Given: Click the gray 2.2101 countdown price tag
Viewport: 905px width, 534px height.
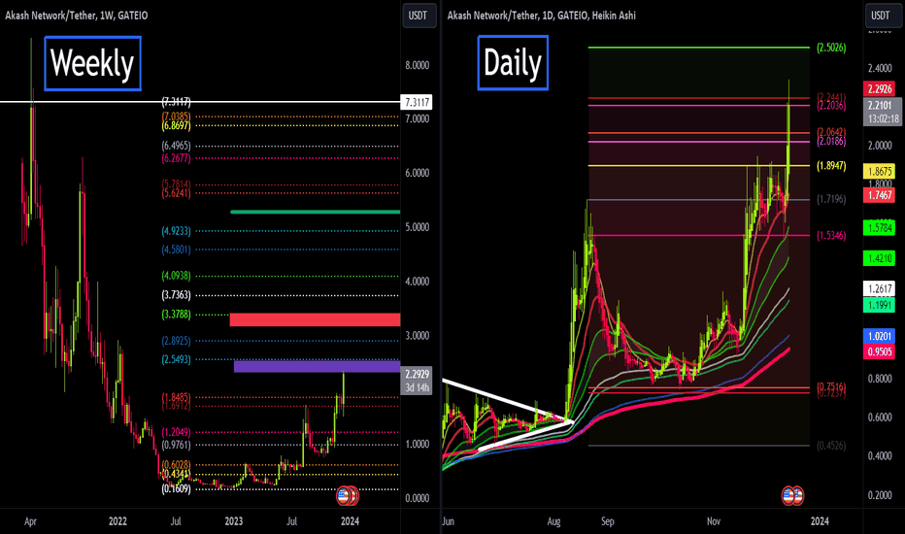Looking at the screenshot, I should pyautogui.click(x=883, y=112).
